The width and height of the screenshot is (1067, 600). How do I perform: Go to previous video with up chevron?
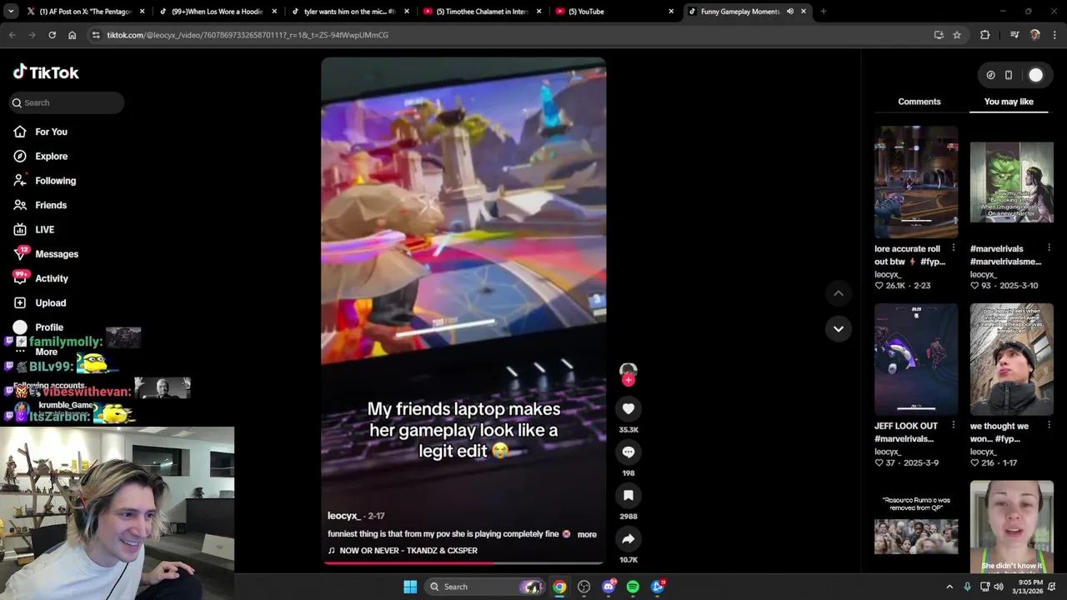(839, 293)
